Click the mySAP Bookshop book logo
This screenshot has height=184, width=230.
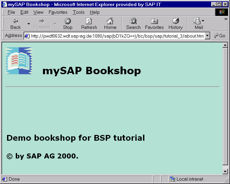(19, 61)
